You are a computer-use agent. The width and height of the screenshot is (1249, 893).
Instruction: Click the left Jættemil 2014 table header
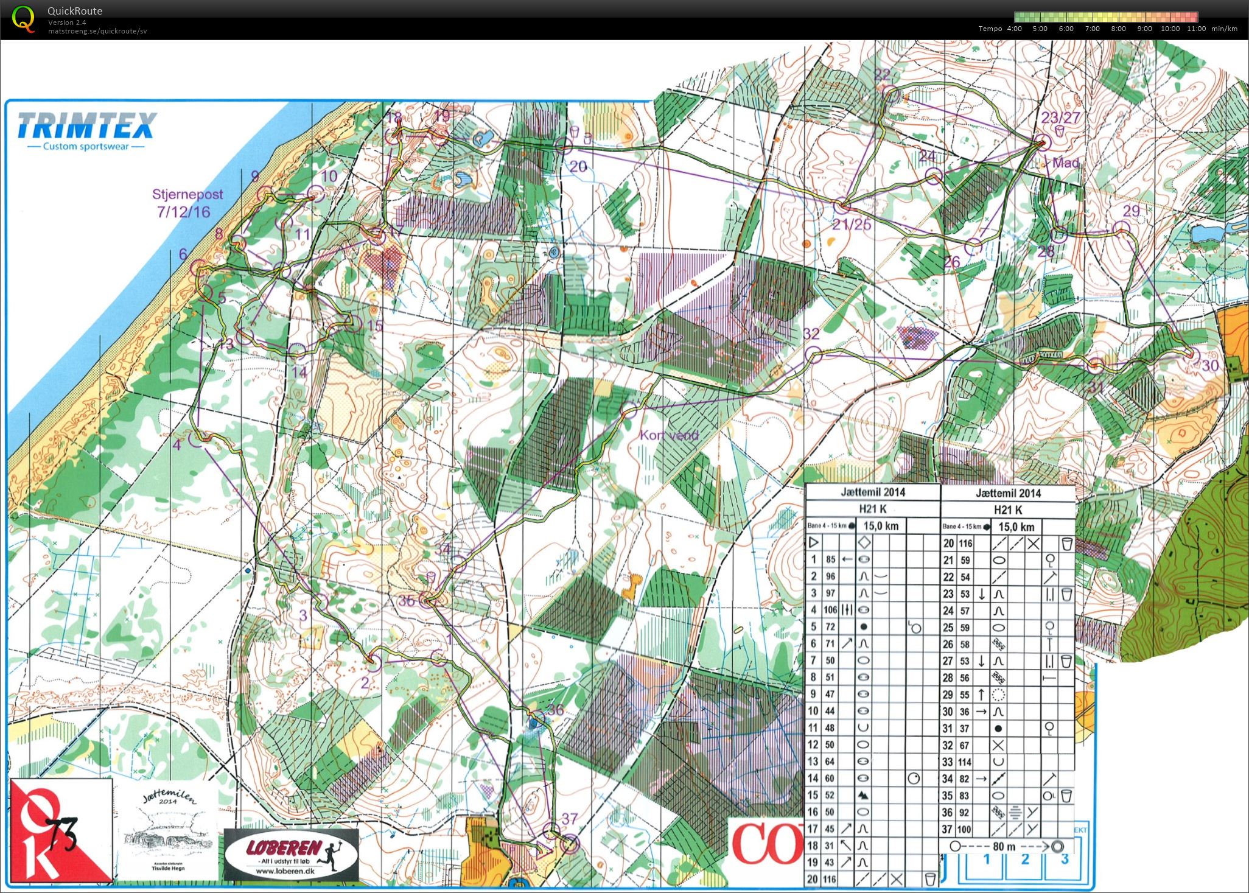click(x=873, y=492)
